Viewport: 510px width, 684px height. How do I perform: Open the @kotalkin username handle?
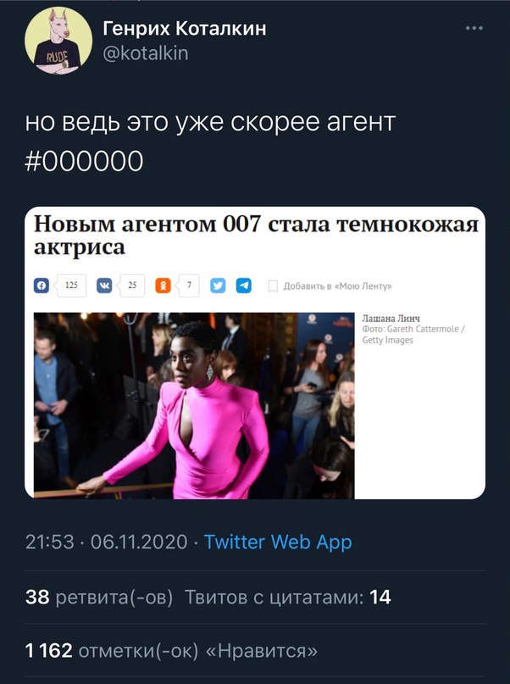[146, 53]
